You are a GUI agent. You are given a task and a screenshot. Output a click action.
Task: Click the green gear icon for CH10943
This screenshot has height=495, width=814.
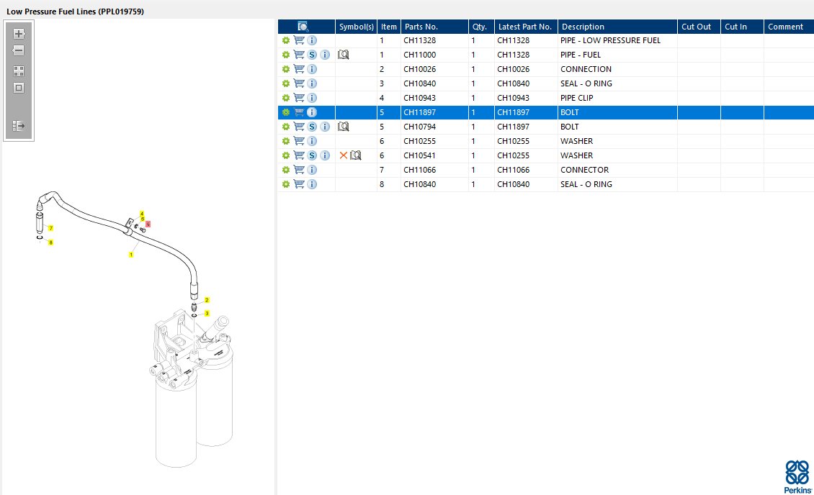286,98
